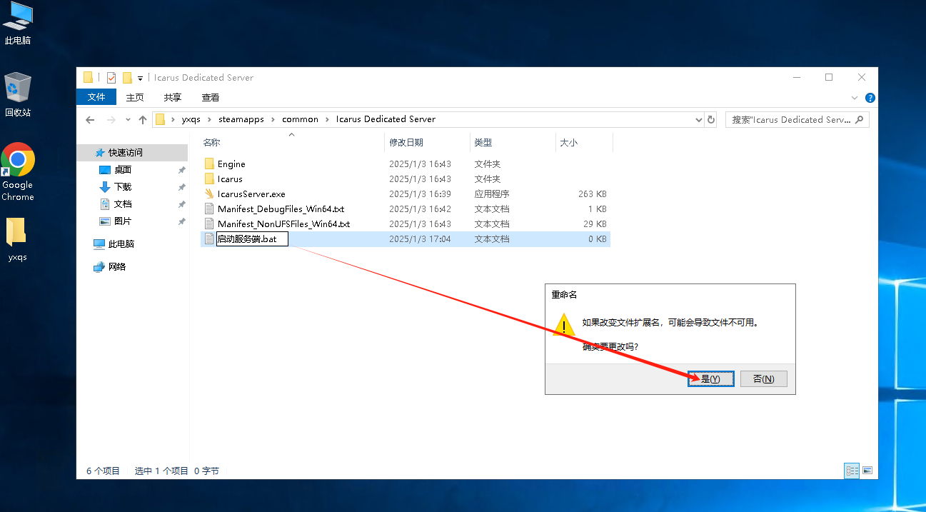Viewport: 926px width, 512px height.
Task: Open yxqs folder on desktop
Action: 18,240
